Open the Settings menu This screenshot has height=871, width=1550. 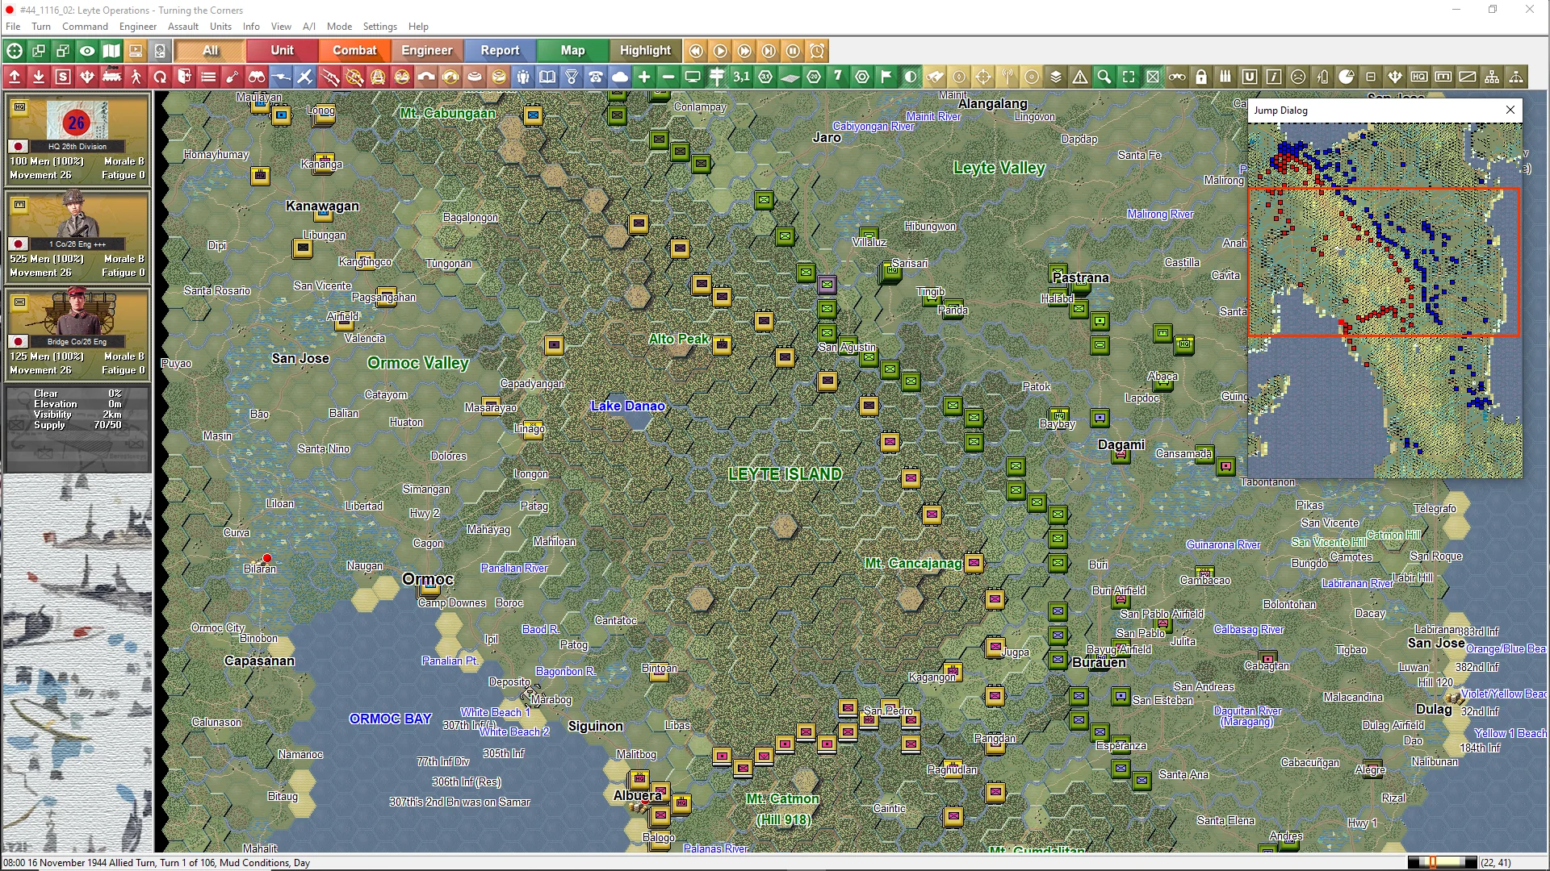[x=379, y=27]
